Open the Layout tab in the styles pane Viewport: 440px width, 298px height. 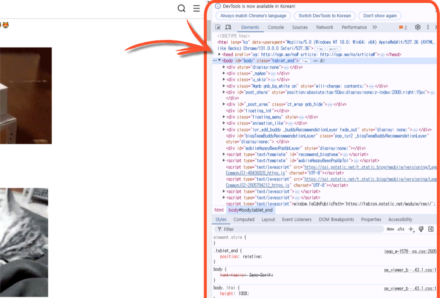[268, 219]
